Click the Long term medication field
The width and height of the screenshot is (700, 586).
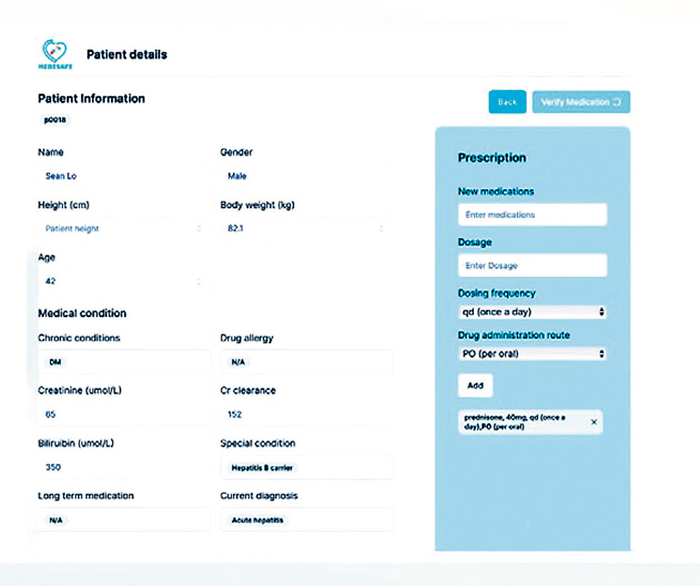click(123, 520)
